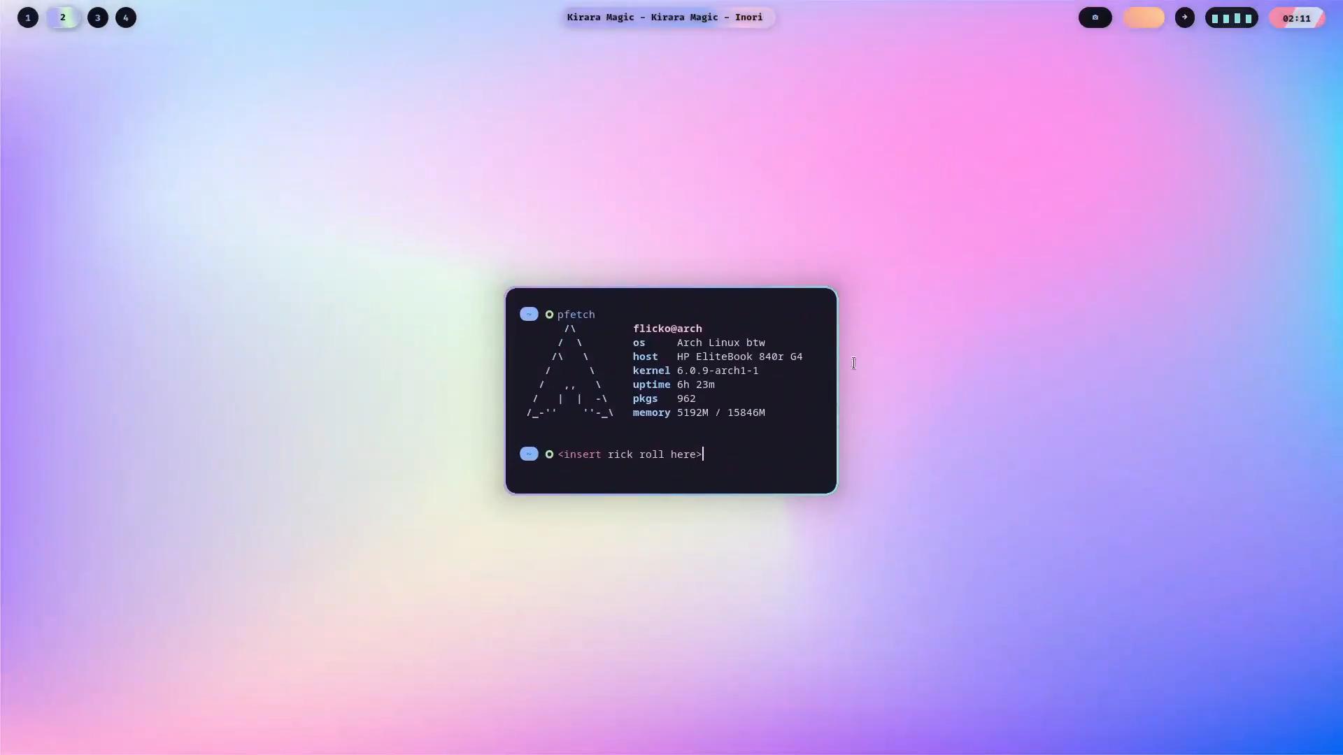Switch to workspace 1
The width and height of the screenshot is (1343, 755).
pyautogui.click(x=28, y=17)
